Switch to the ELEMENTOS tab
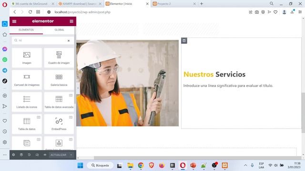Screen dimensions: 305x171 [x=26, y=30]
